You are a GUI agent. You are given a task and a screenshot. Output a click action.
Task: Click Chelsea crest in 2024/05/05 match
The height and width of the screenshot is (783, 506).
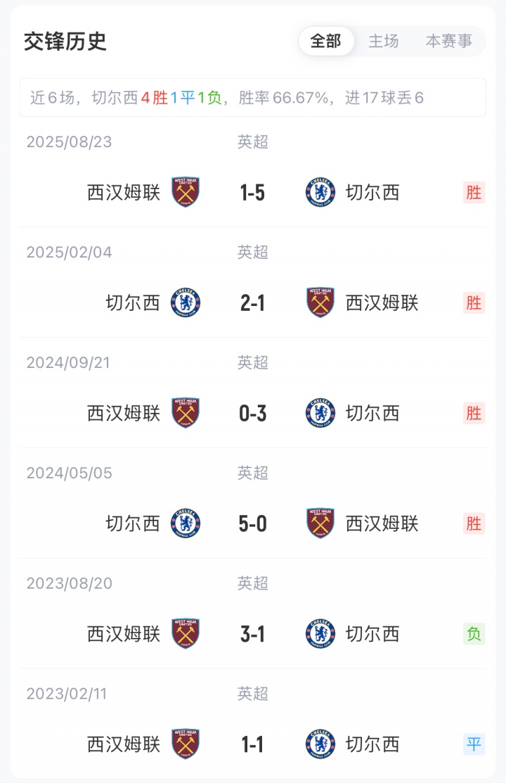pos(186,523)
